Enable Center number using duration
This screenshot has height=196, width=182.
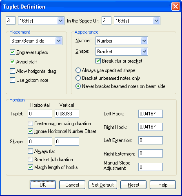[x=30, y=124]
